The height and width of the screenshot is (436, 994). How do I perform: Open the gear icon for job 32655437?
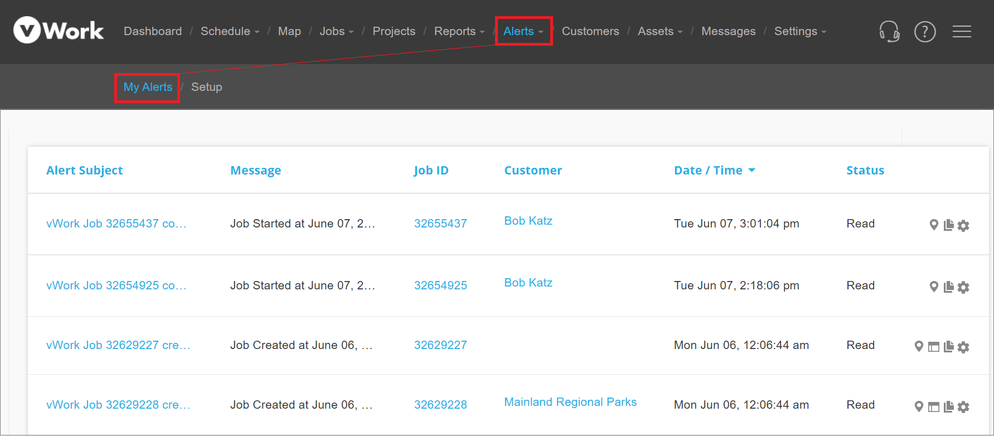tap(963, 225)
